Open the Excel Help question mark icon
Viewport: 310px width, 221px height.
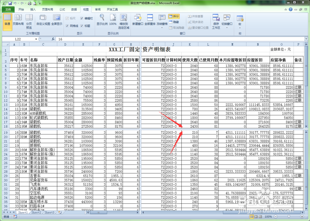tap(290, 9)
